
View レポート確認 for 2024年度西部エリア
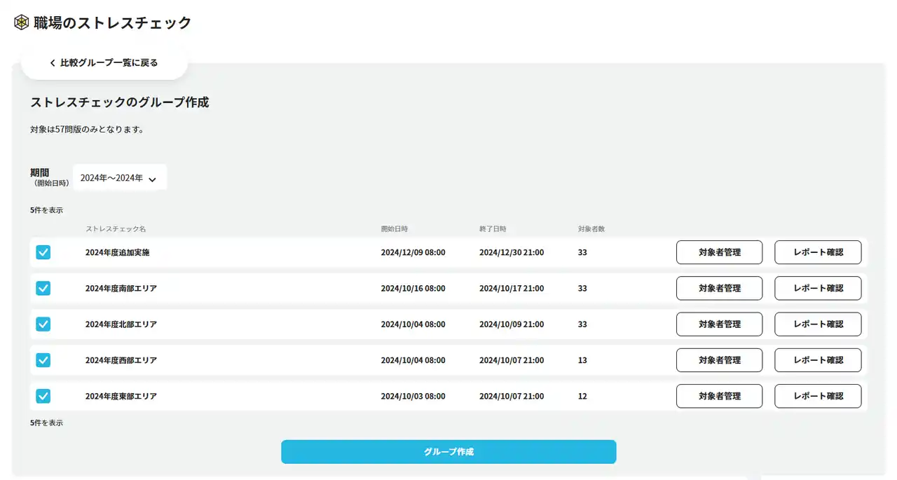[x=818, y=360]
